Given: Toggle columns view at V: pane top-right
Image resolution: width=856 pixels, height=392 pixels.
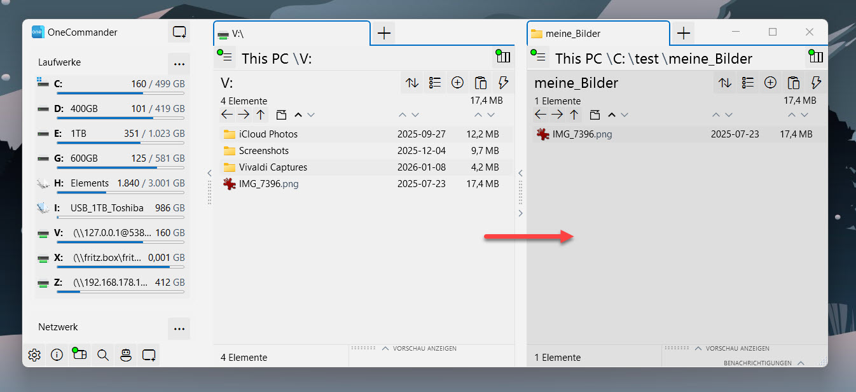Looking at the screenshot, I should 502,57.
